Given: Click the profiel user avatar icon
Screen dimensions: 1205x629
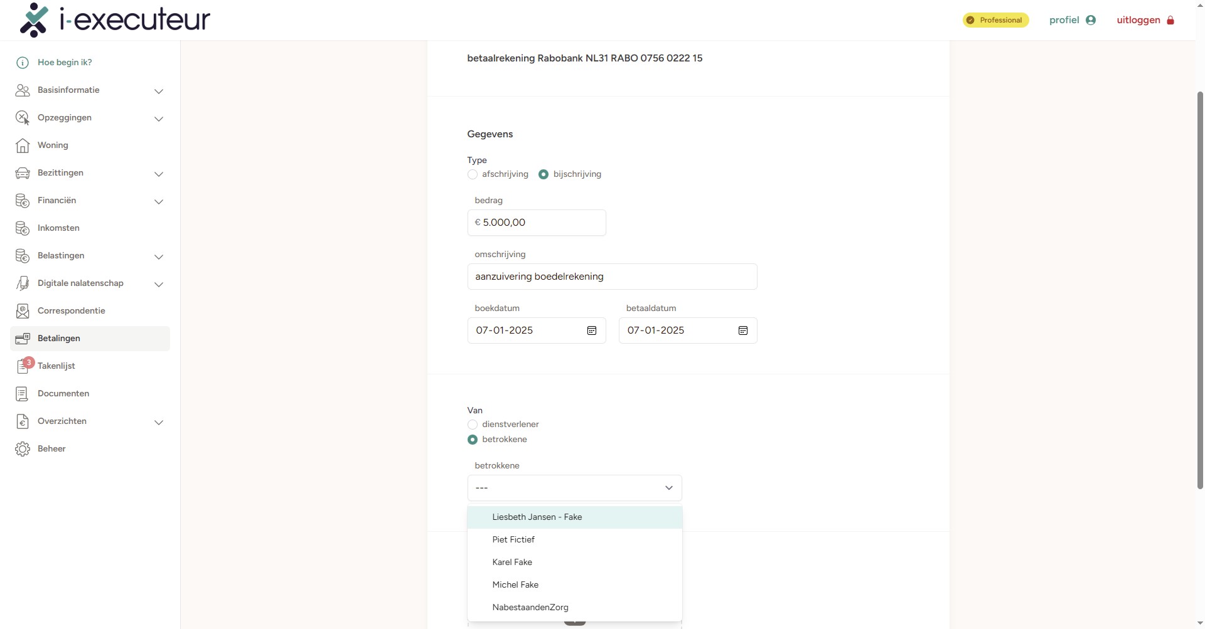Looking at the screenshot, I should tap(1091, 20).
